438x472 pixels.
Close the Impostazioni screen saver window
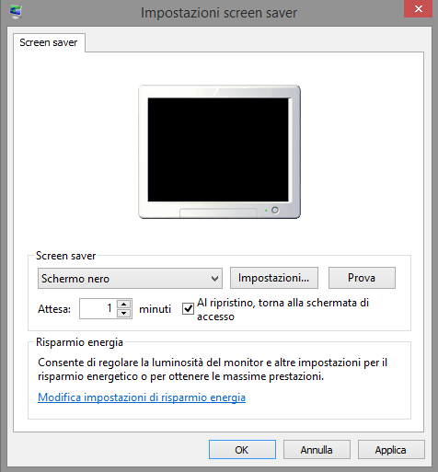pos(419,9)
